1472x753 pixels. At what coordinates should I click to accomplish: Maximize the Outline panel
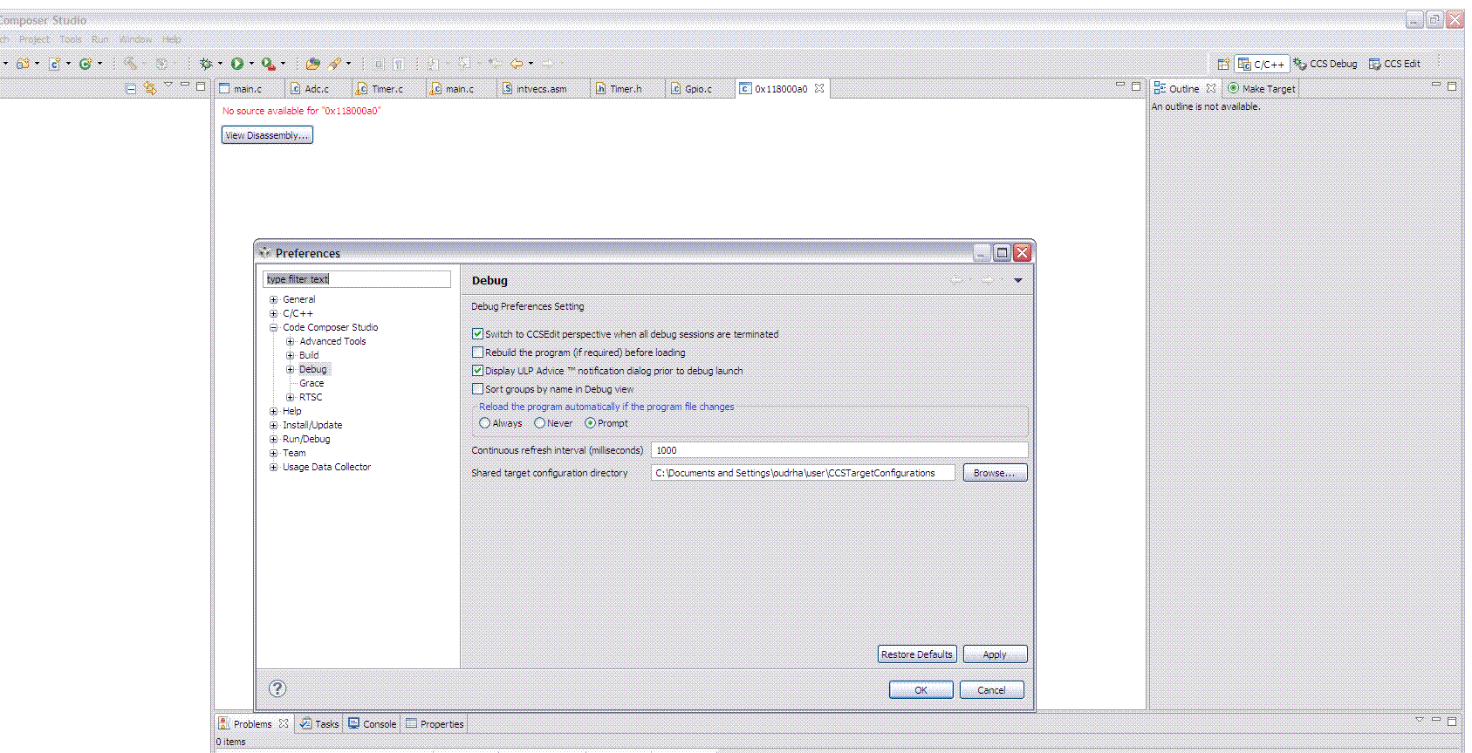1452,86
